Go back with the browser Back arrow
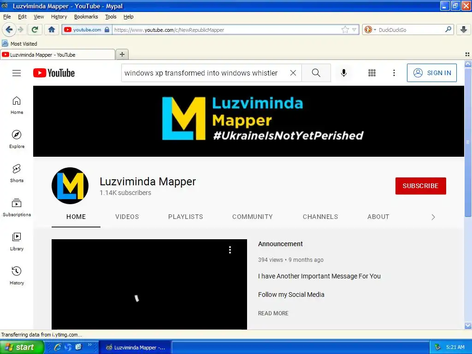472x354 pixels. 9,29
